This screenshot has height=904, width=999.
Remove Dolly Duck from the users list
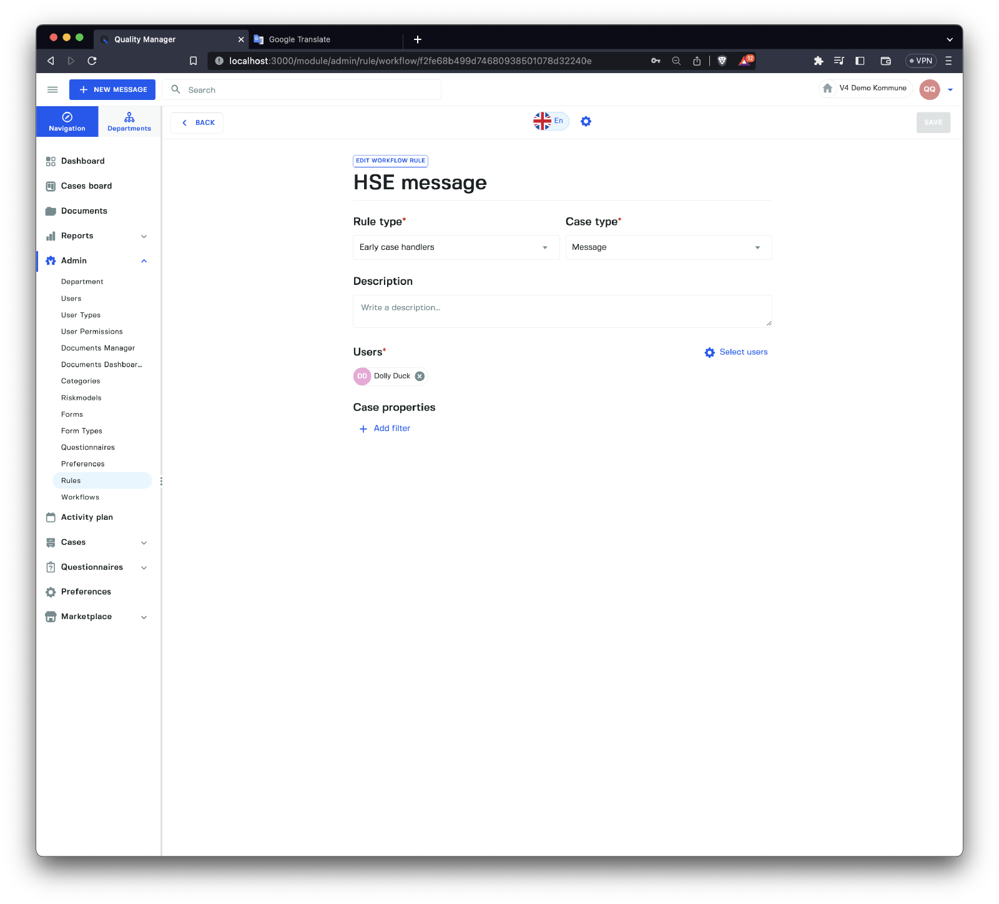(x=420, y=376)
